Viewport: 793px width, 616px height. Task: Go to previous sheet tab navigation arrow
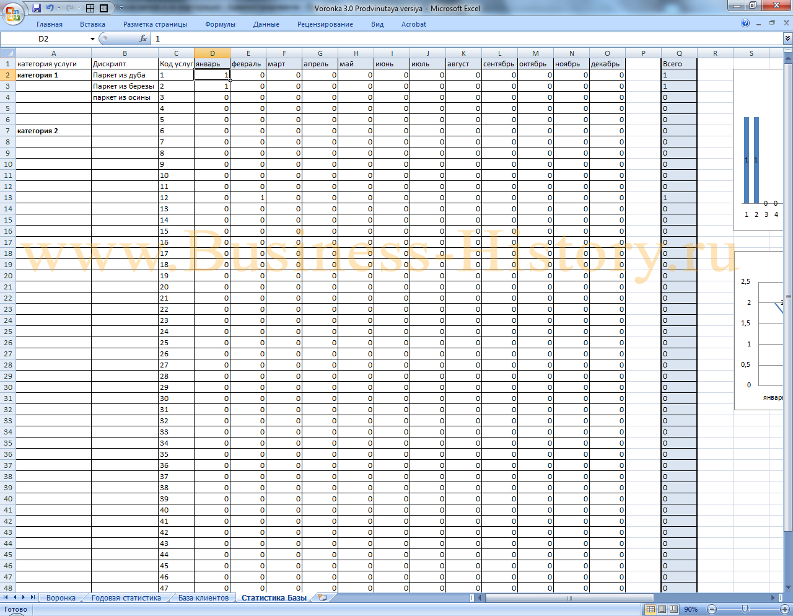[x=15, y=597]
